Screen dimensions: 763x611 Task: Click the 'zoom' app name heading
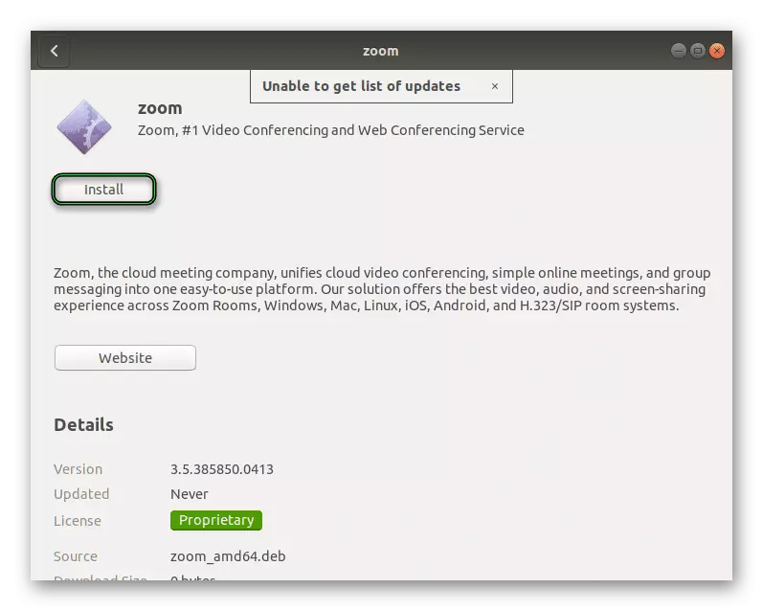tap(160, 108)
